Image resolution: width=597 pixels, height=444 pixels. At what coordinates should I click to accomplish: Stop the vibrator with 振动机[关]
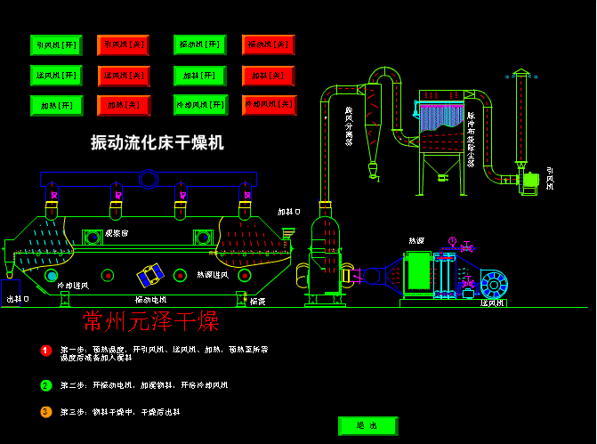point(269,44)
